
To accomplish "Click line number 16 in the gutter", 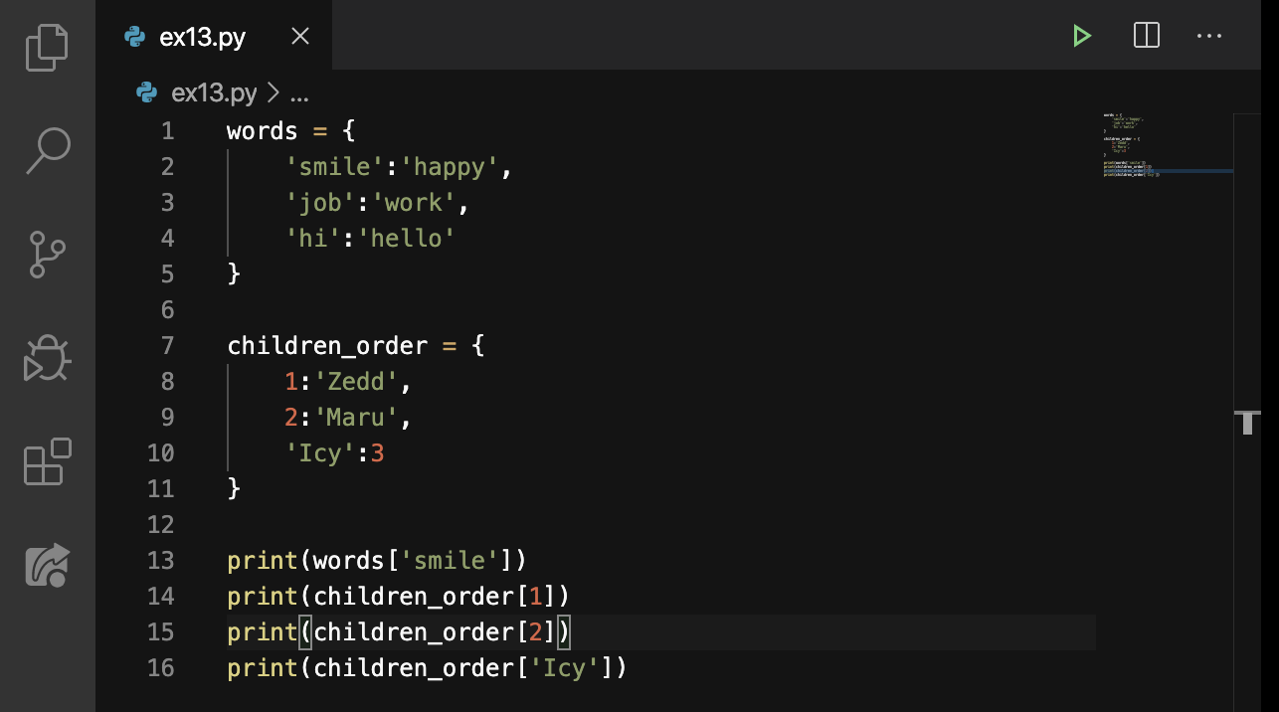I will pos(161,668).
